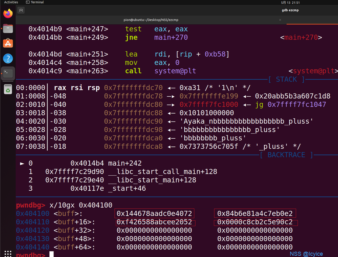The image size is (338, 257).
Task: Select value 0x10101000000 in stack
Action: (x=207, y=113)
